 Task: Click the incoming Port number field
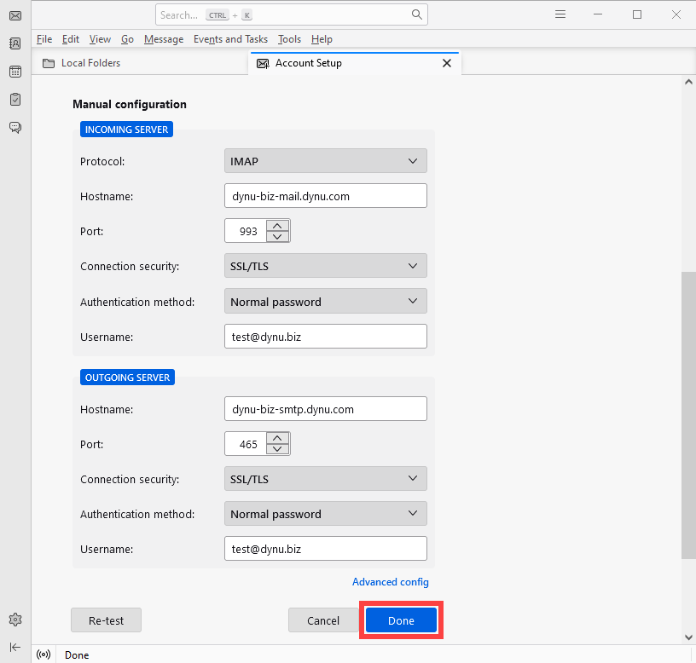246,231
